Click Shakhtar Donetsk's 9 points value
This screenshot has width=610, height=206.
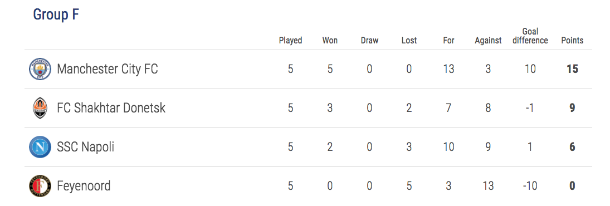[572, 108]
